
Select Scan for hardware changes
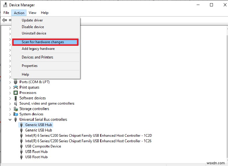45,42
